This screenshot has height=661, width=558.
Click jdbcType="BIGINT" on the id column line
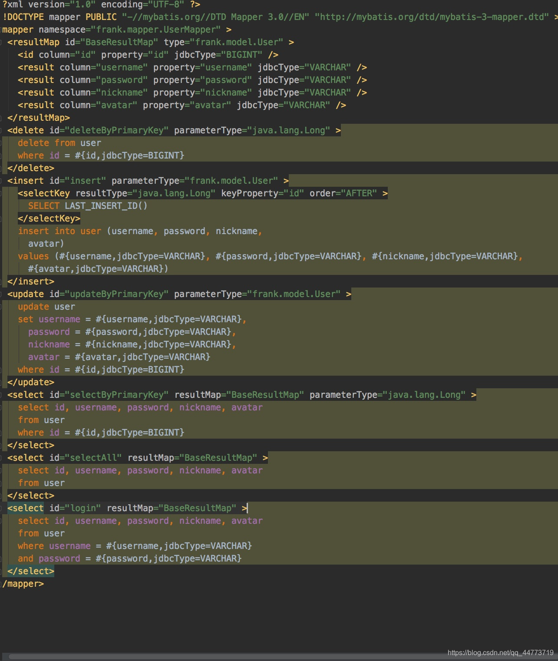point(218,55)
